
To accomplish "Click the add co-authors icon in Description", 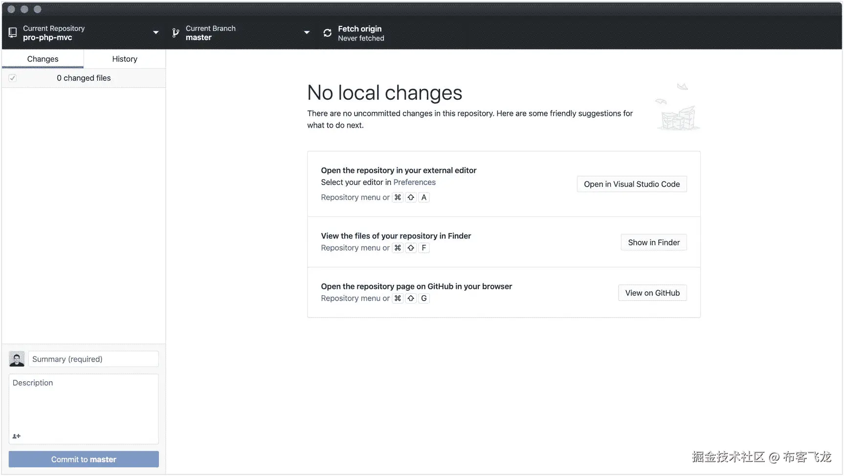I will [17, 436].
